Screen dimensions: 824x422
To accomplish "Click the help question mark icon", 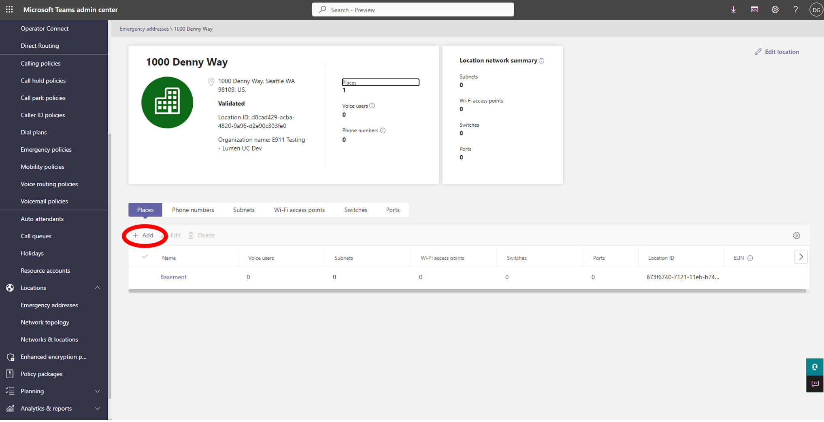I will tap(795, 10).
